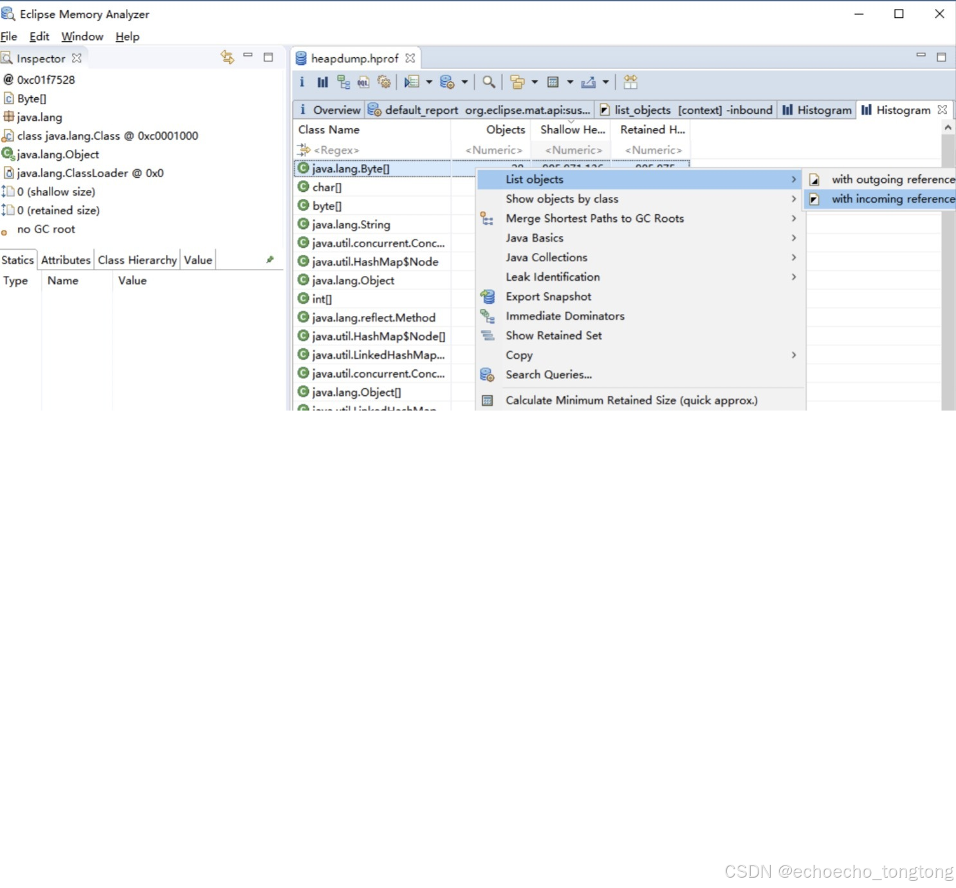Minimize the heapdump editor area
Image resolution: width=956 pixels, height=888 pixels.
coord(921,55)
